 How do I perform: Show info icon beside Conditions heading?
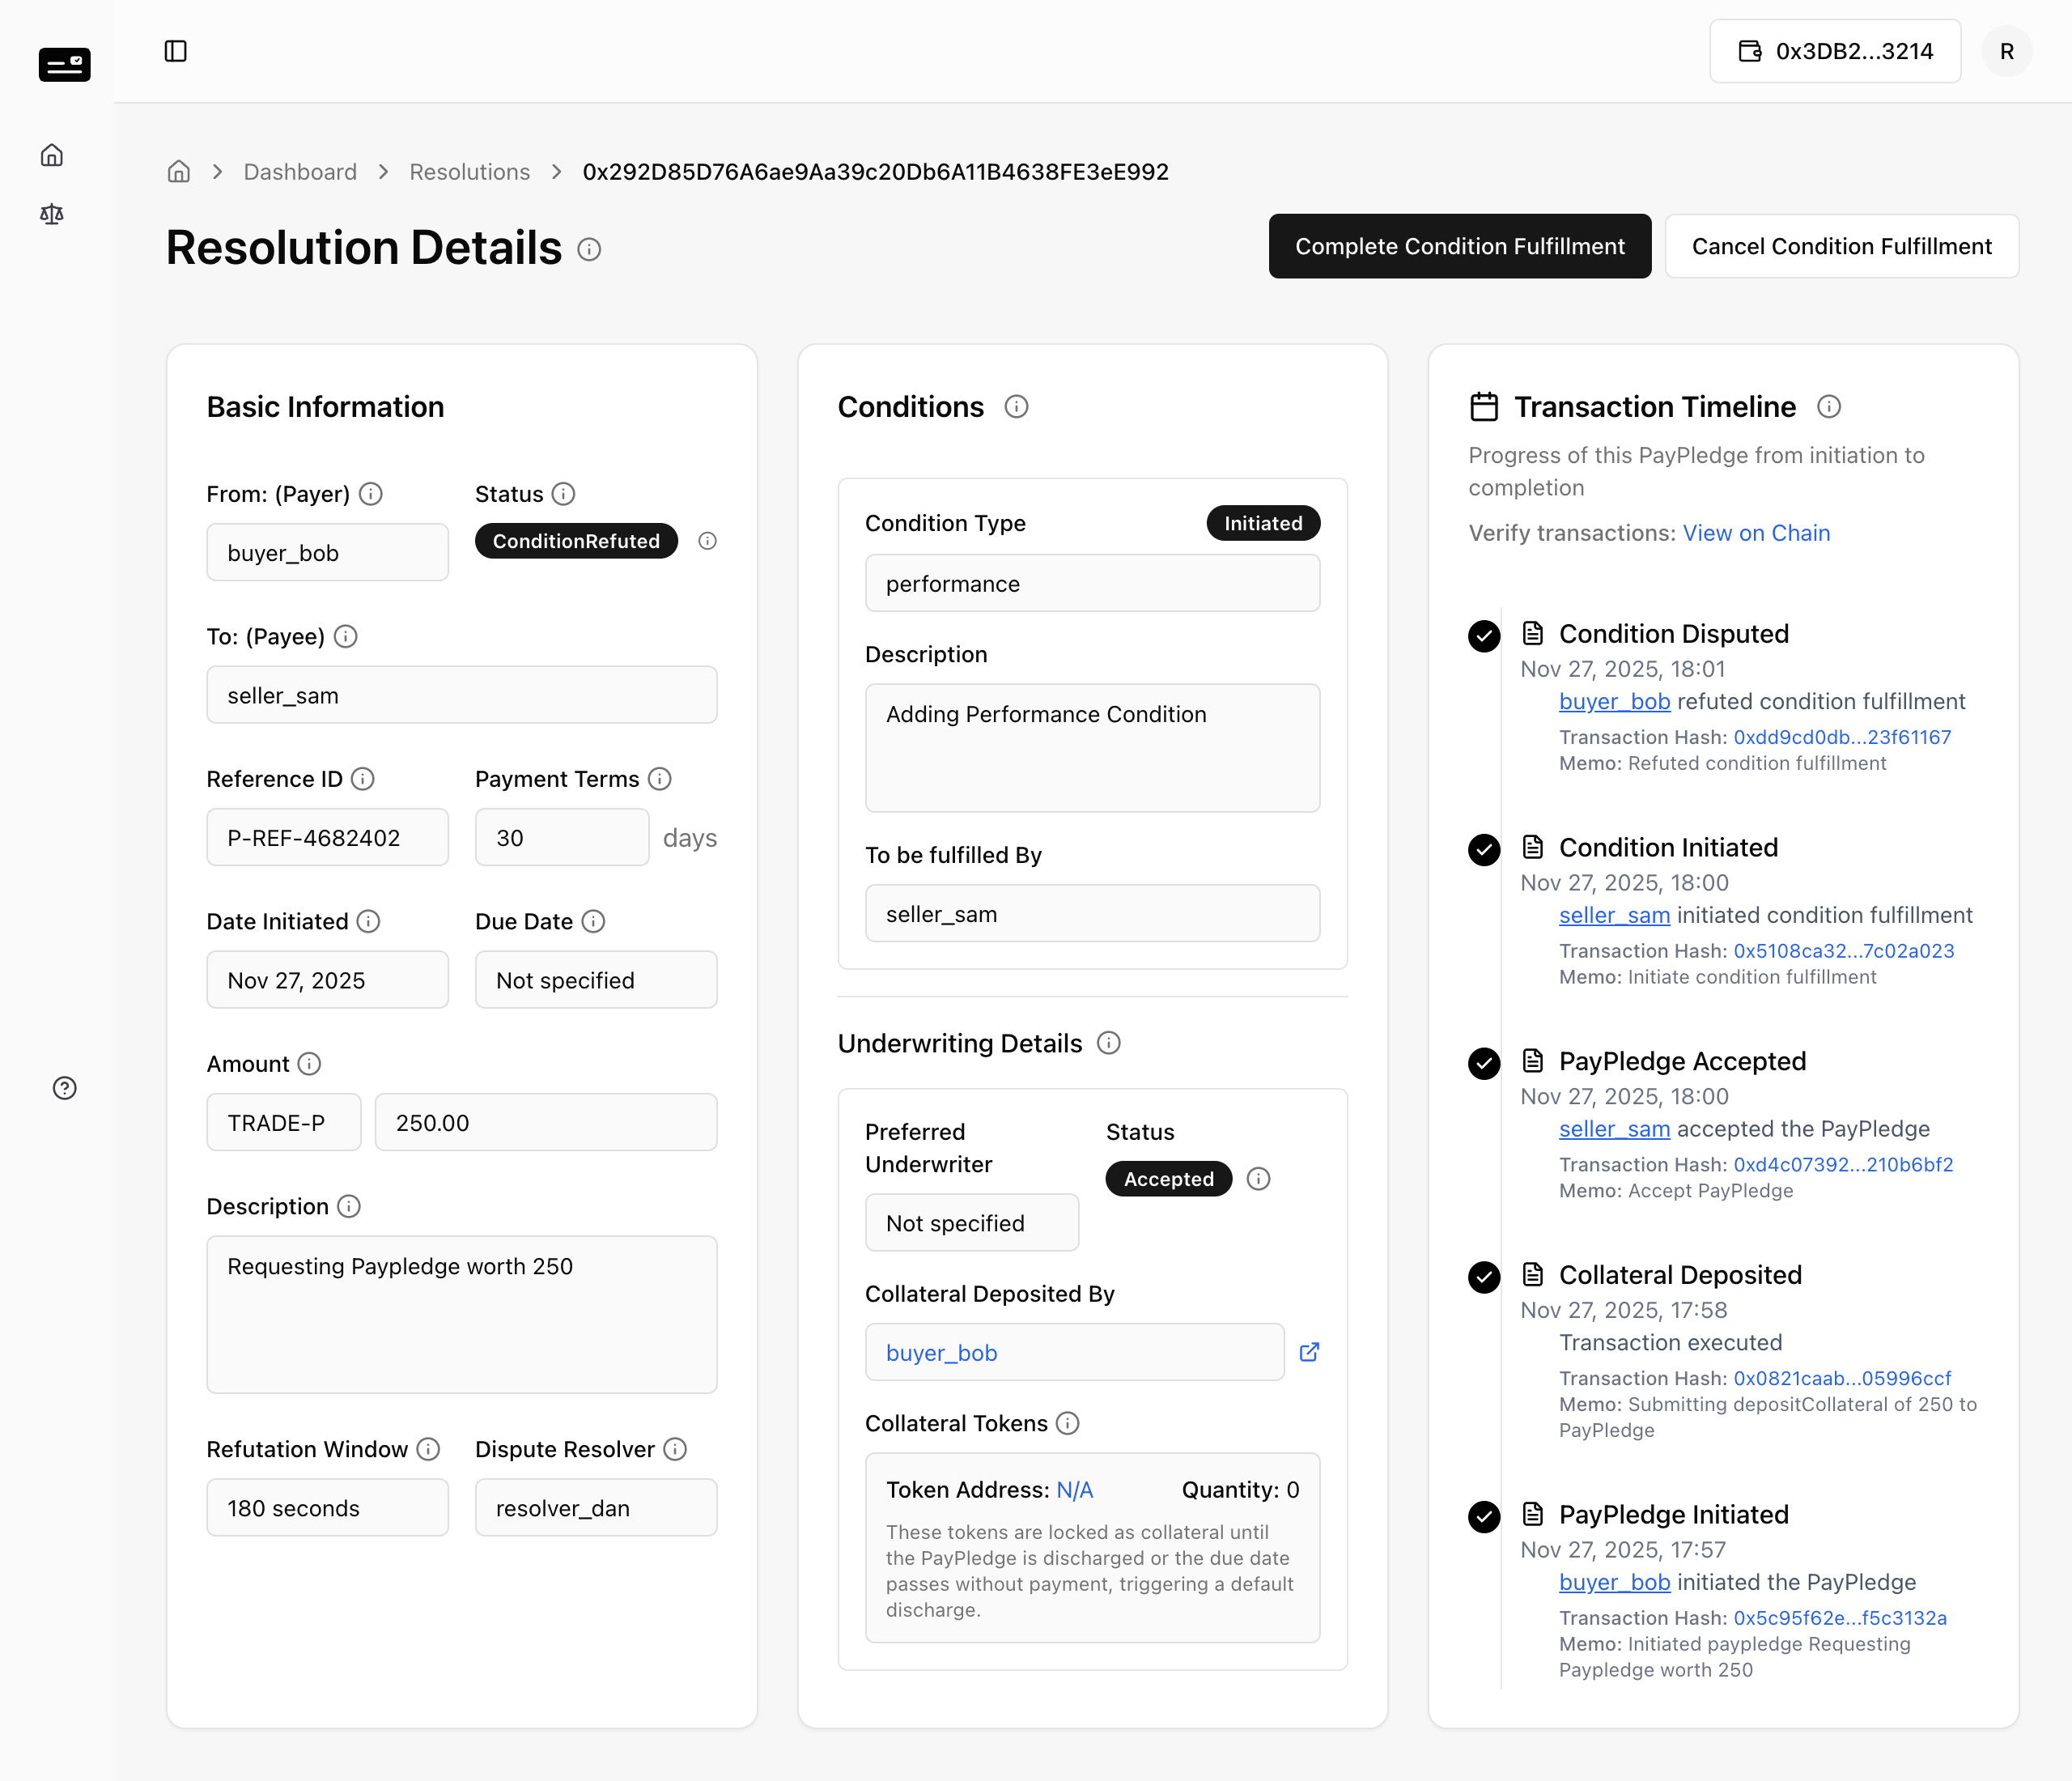[1016, 407]
